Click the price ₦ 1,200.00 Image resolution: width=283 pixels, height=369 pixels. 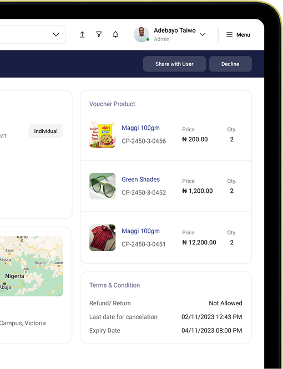(x=198, y=191)
